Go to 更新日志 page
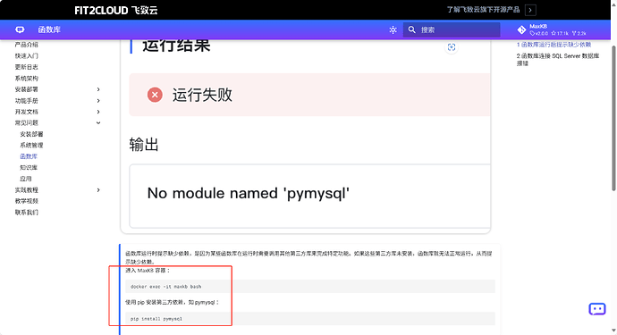617x335 pixels. (x=26, y=67)
